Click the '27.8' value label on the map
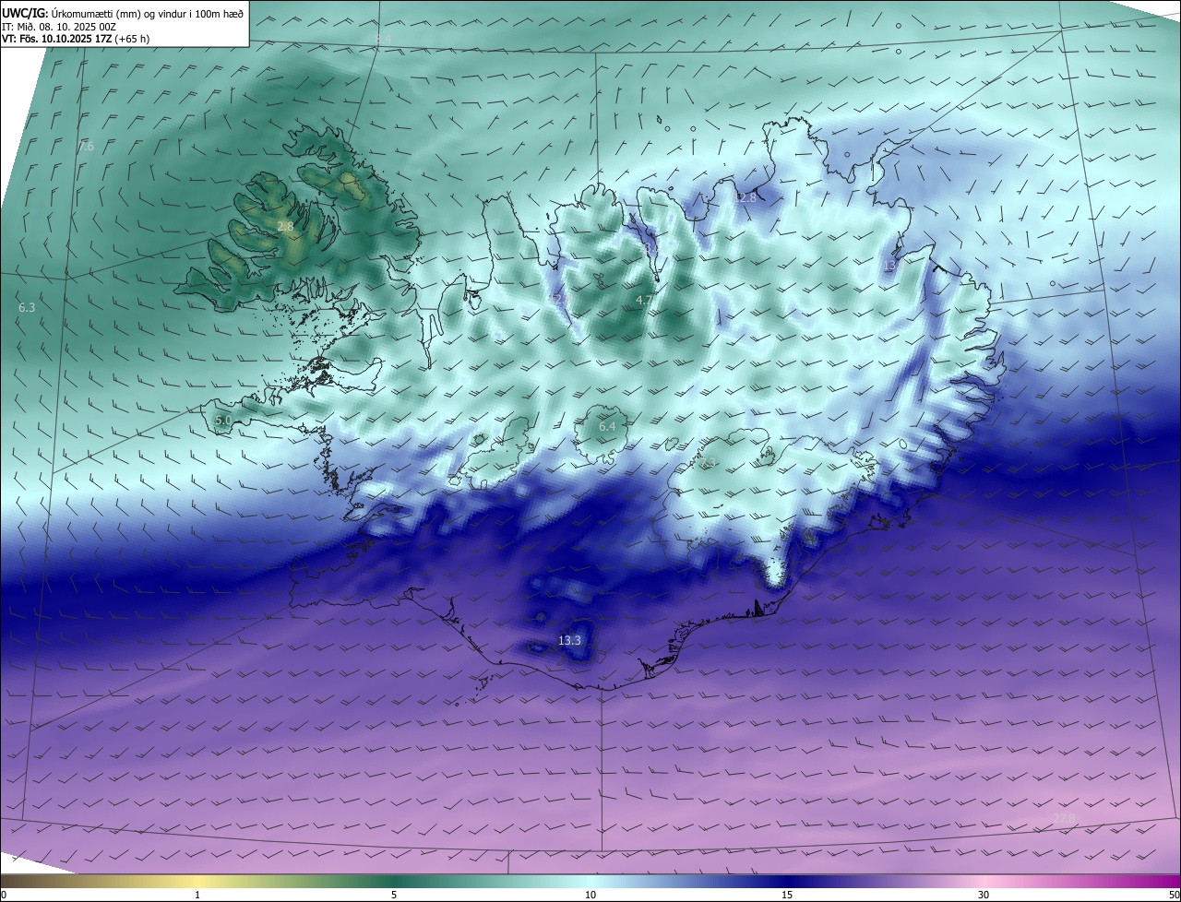The height and width of the screenshot is (902, 1181). point(1064,818)
